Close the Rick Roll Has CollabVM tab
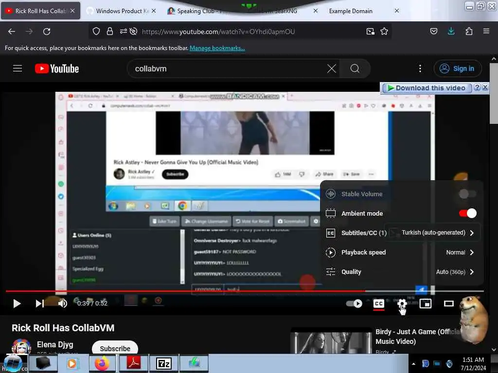This screenshot has height=373, width=498. pyautogui.click(x=72, y=11)
